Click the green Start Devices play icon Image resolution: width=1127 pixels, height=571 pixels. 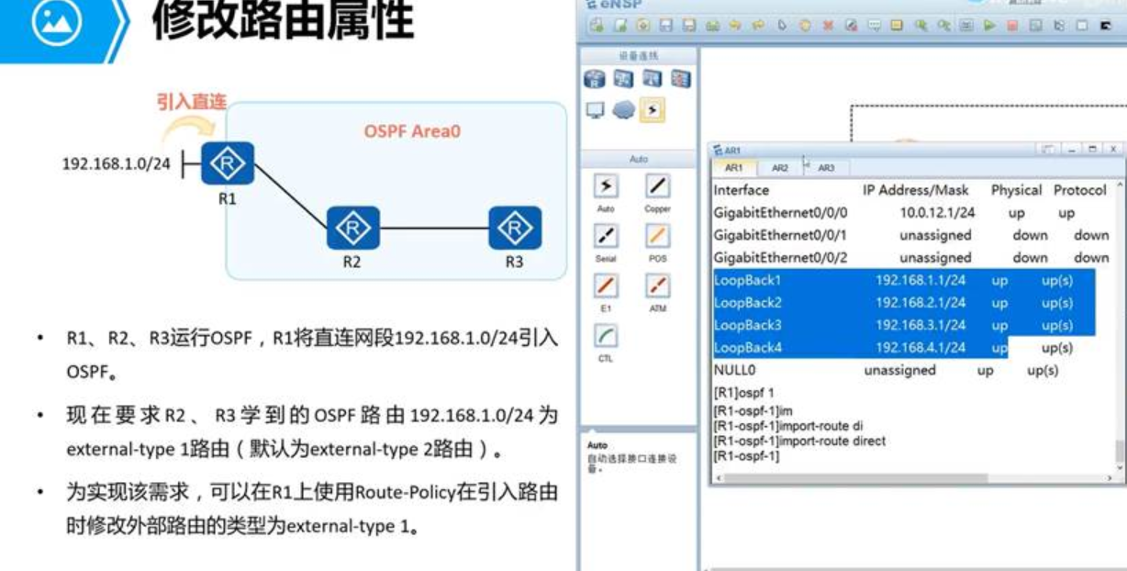click(989, 26)
